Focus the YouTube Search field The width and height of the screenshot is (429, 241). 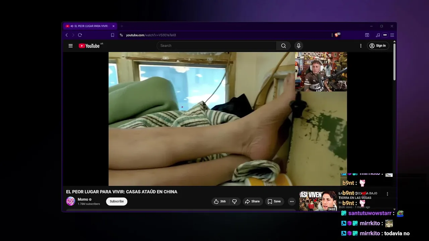[x=217, y=46]
